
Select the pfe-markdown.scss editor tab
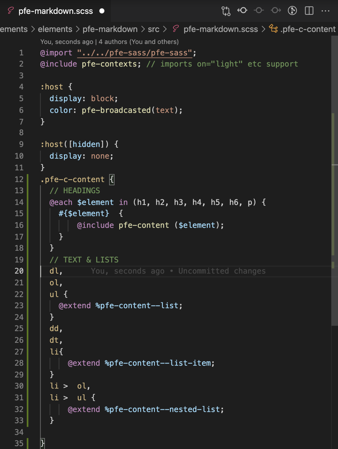click(x=55, y=11)
